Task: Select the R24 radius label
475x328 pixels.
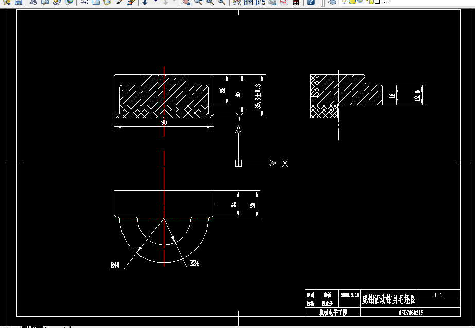Action: click(x=195, y=263)
